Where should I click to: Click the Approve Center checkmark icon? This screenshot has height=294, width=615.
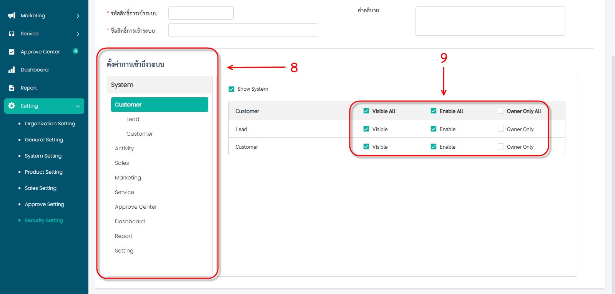(x=12, y=52)
